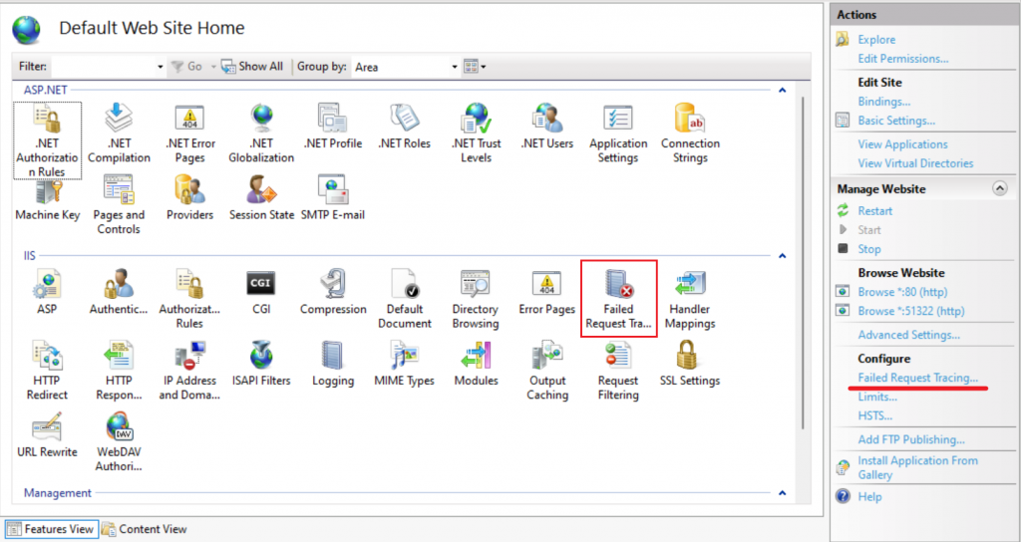
Task: Click Edit Permissions link
Action: (903, 59)
